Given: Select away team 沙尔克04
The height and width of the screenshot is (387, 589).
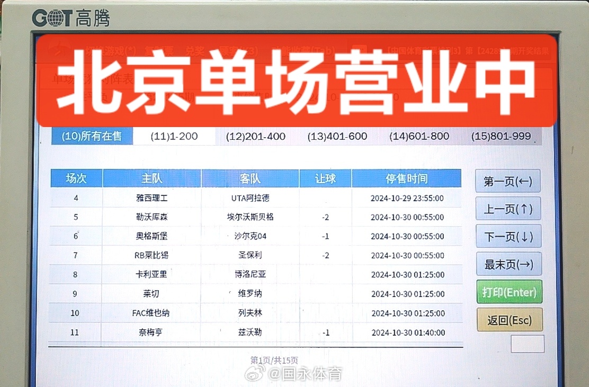Looking at the screenshot, I should point(250,236).
